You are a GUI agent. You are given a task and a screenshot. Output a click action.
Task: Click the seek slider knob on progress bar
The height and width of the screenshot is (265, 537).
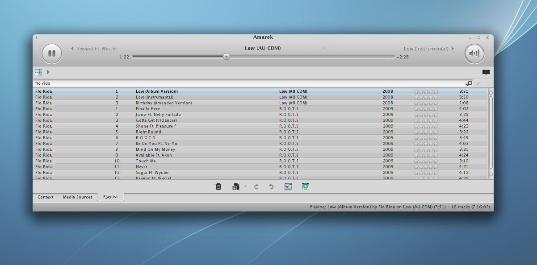coord(227,57)
